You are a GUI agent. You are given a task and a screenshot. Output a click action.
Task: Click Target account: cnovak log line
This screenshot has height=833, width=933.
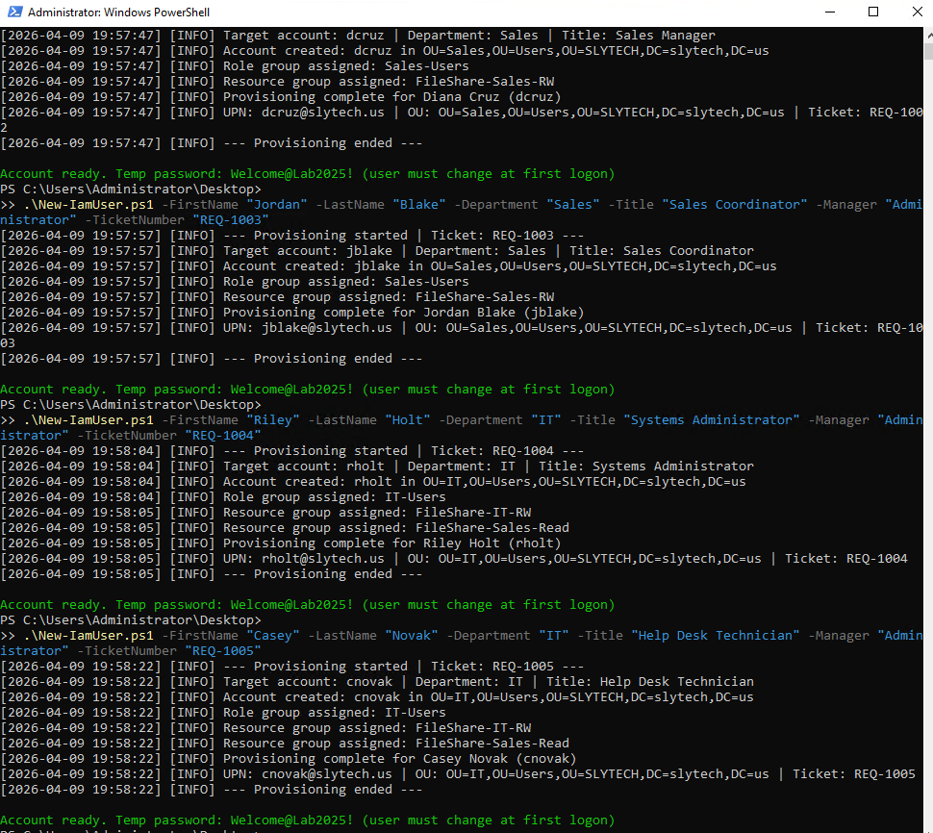(x=317, y=681)
